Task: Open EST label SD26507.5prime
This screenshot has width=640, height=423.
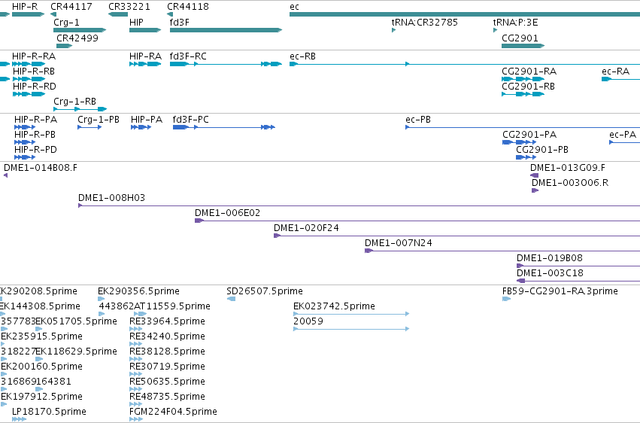Action: [265, 291]
